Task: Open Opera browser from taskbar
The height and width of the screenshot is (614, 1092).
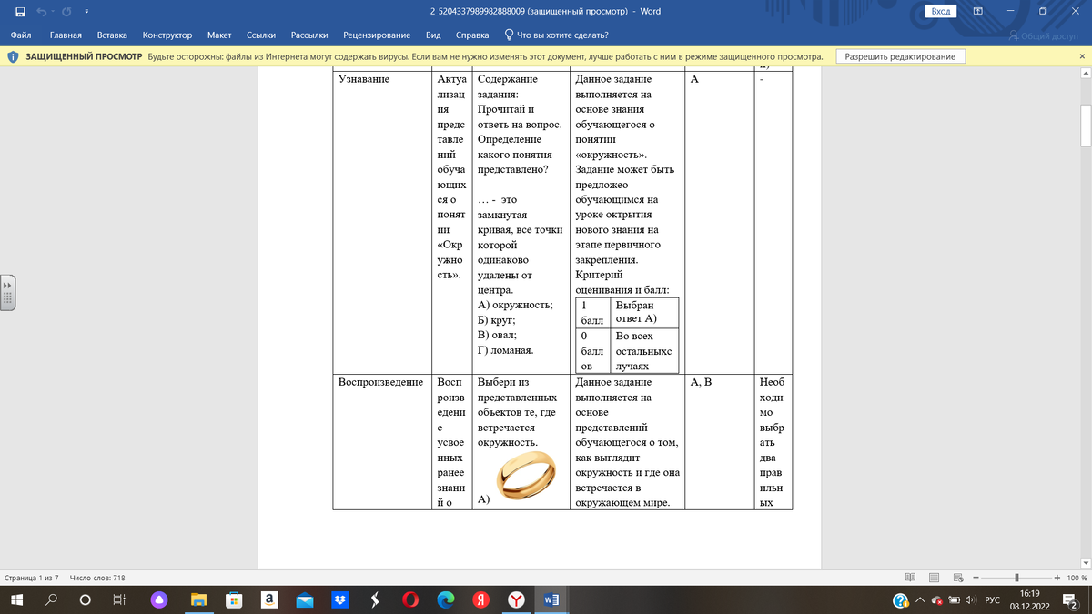Action: [410, 600]
